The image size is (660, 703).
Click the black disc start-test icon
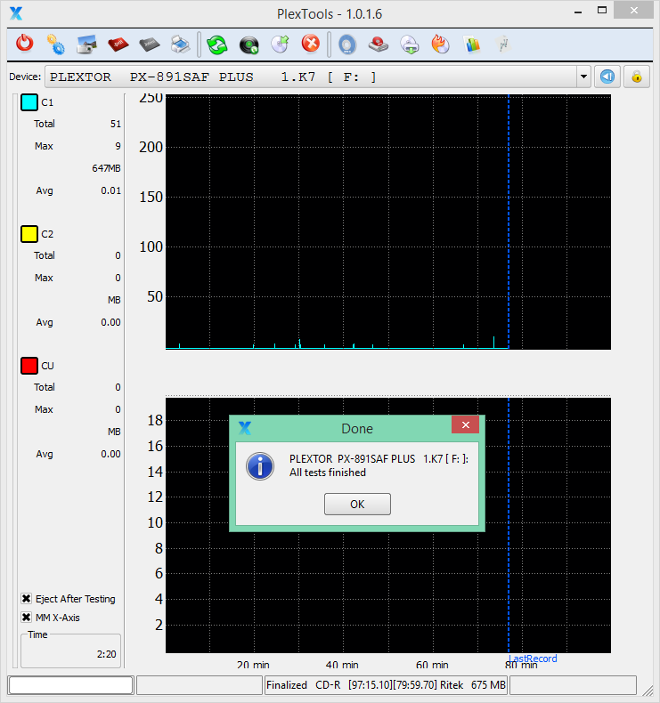point(249,44)
